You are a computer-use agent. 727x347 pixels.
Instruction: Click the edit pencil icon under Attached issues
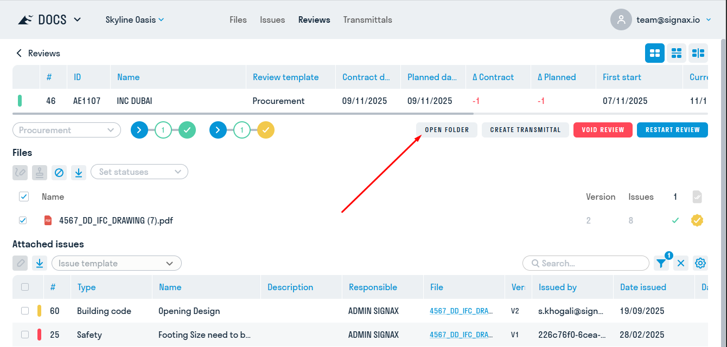(20, 263)
